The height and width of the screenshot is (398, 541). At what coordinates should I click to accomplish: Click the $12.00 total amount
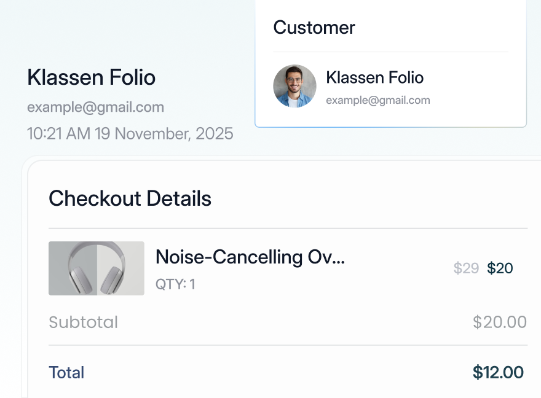coord(498,372)
